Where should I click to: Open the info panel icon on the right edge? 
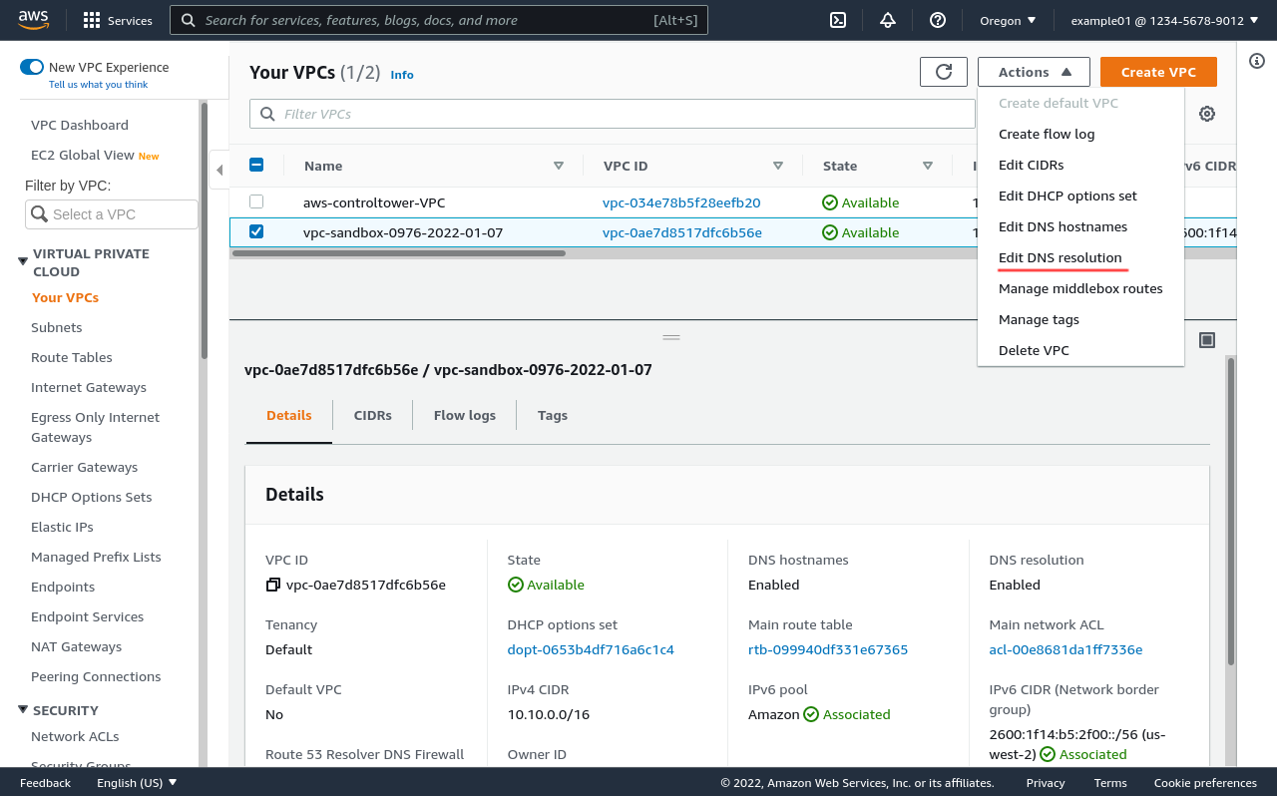click(x=1257, y=62)
